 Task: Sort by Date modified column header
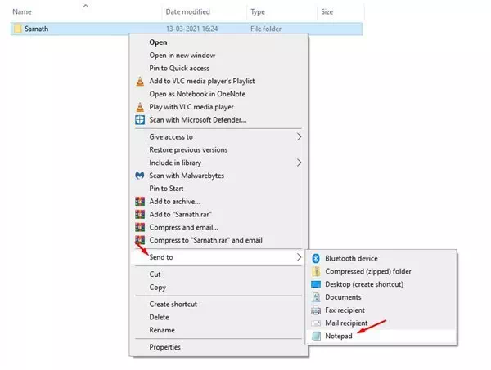click(x=188, y=12)
